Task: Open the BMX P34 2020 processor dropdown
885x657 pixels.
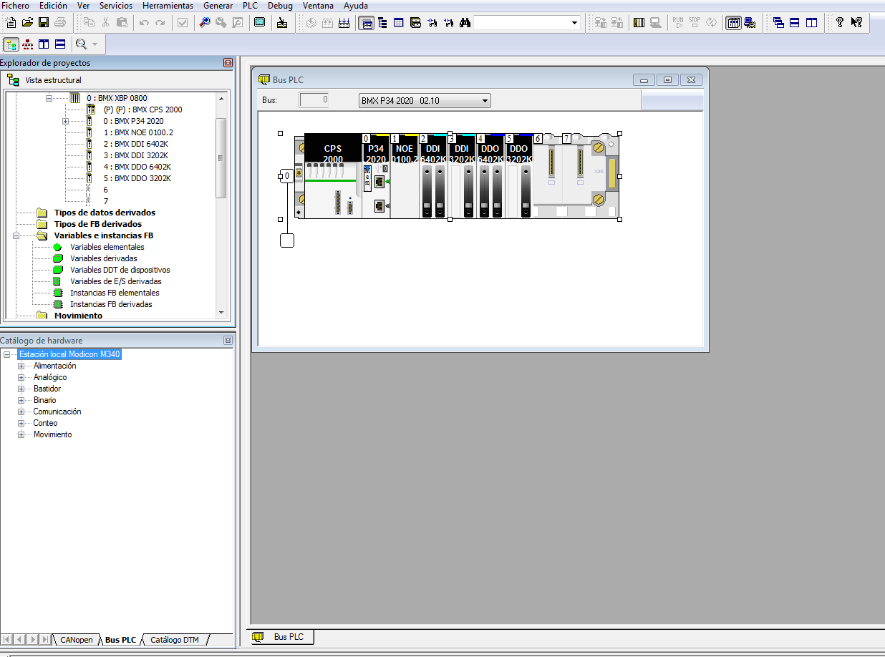Action: (485, 101)
